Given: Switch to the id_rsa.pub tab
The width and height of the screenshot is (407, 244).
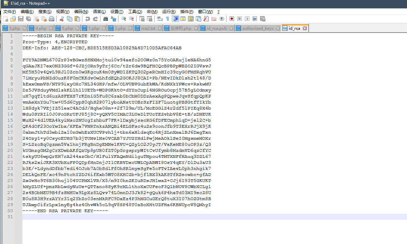Looking at the screenshot, I should click(x=217, y=28).
